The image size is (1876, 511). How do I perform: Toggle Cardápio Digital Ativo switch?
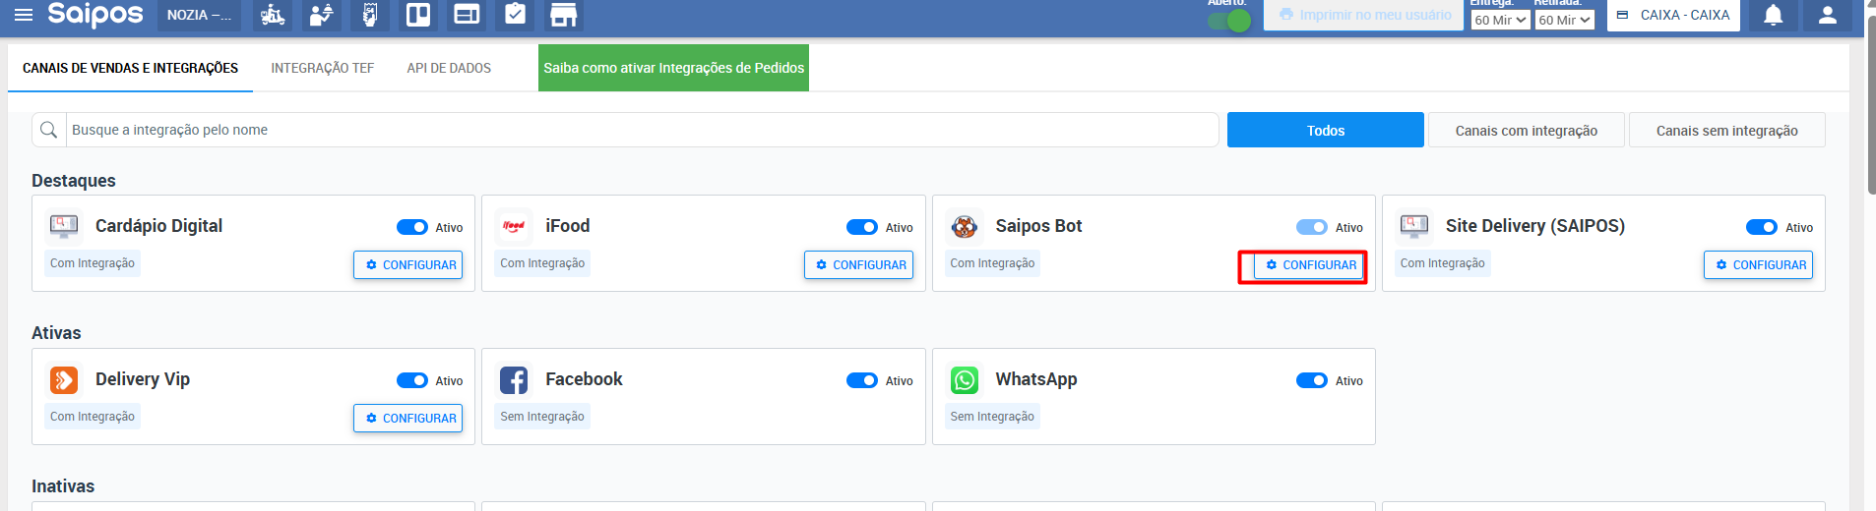[x=412, y=227]
